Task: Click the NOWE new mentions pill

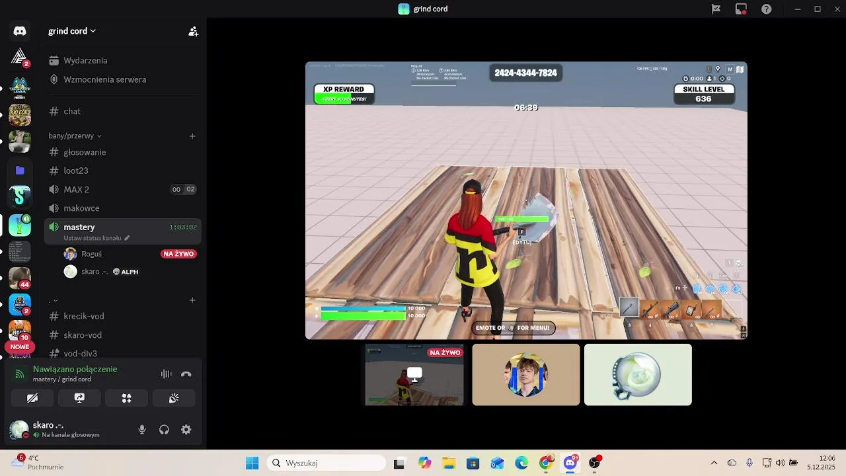Action: pos(20,346)
